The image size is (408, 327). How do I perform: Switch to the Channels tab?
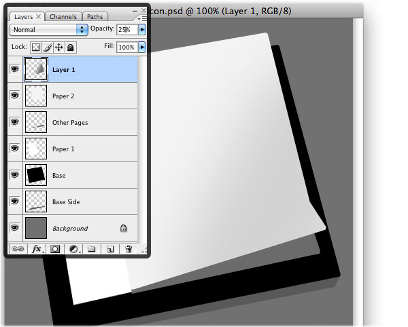[63, 17]
